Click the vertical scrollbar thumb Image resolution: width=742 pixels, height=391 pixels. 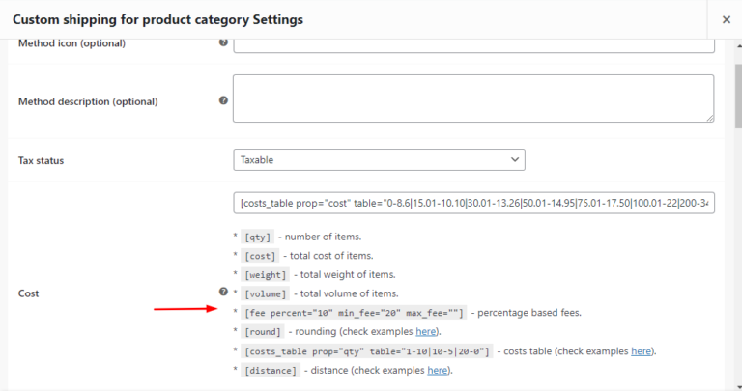click(x=738, y=96)
